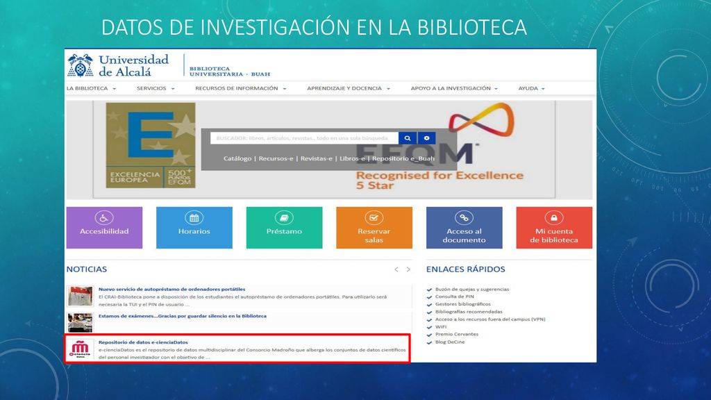Screen dimensions: 711x400
Task: Open advanced search gear settings
Action: 427,138
